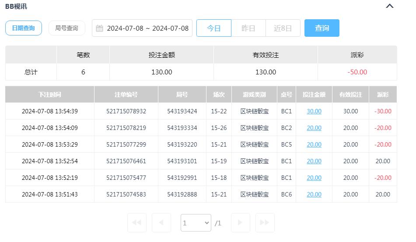Click table number BC2
416x242 pixels.
287,128
